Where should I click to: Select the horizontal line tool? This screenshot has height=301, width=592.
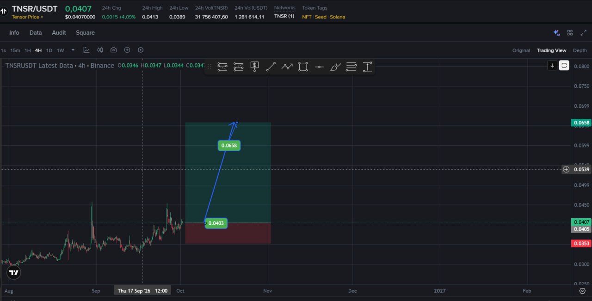(319, 67)
